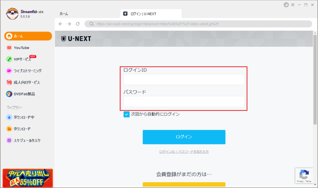Click the yellow registration button
The width and height of the screenshot is (318, 188).
click(184, 185)
